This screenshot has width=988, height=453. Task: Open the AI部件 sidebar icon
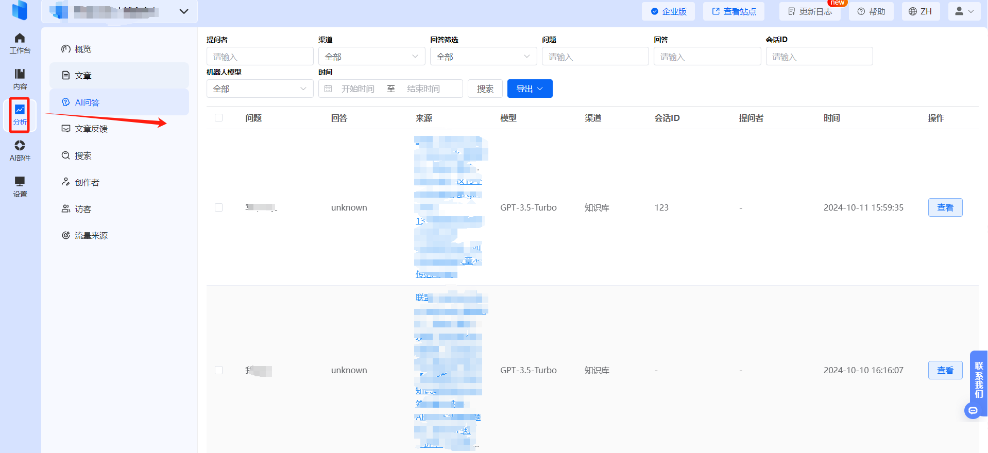pos(20,145)
